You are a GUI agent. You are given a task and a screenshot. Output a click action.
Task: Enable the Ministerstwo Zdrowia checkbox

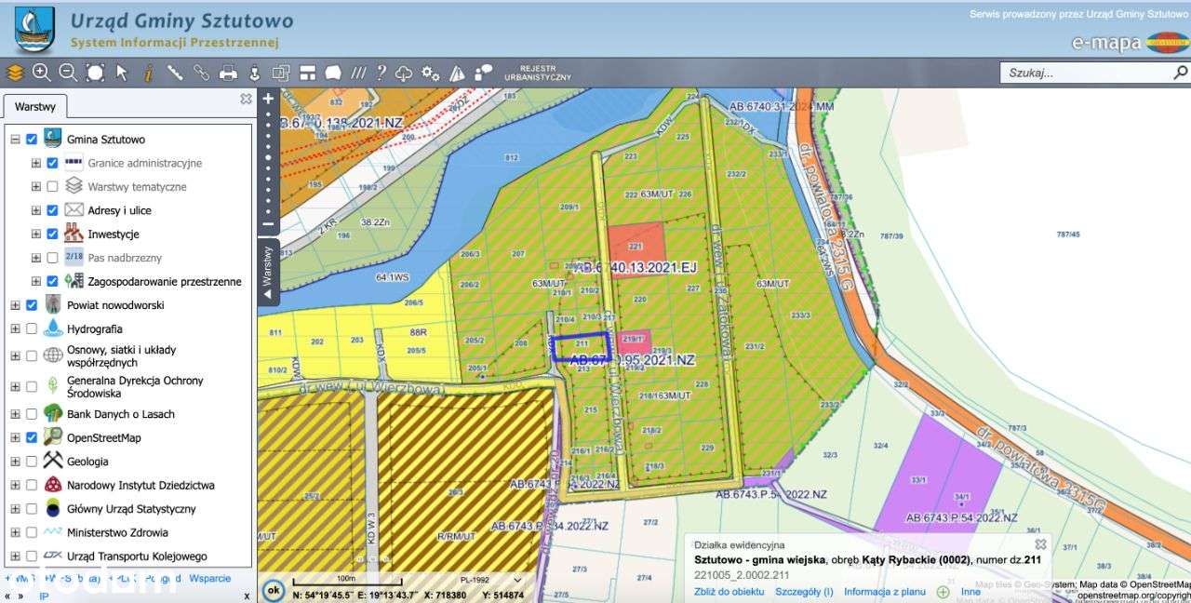click(x=32, y=532)
